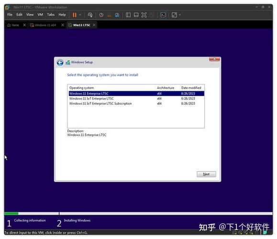Click the take snapshot clock icon
The height and width of the screenshot is (239, 277).
101,15
